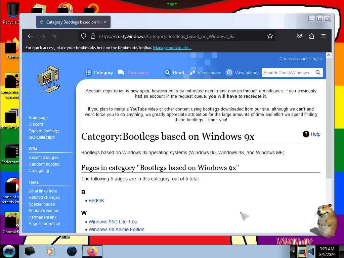Image resolution: width=344 pixels, height=258 pixels.
Task: Open the Recycle Bin desktop icon
Action: click(12, 13)
